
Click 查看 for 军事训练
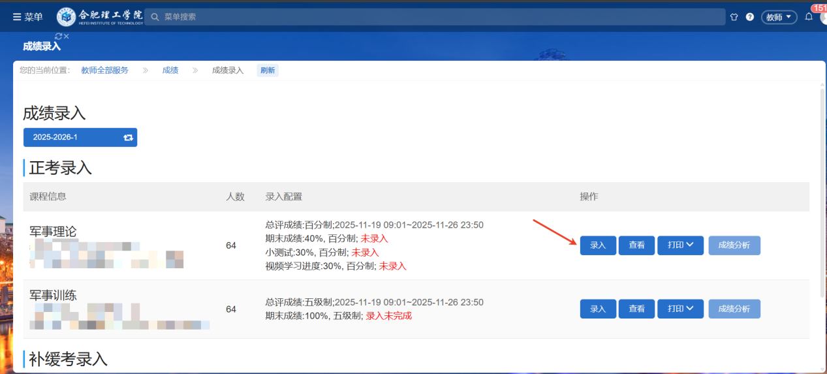[636, 309]
